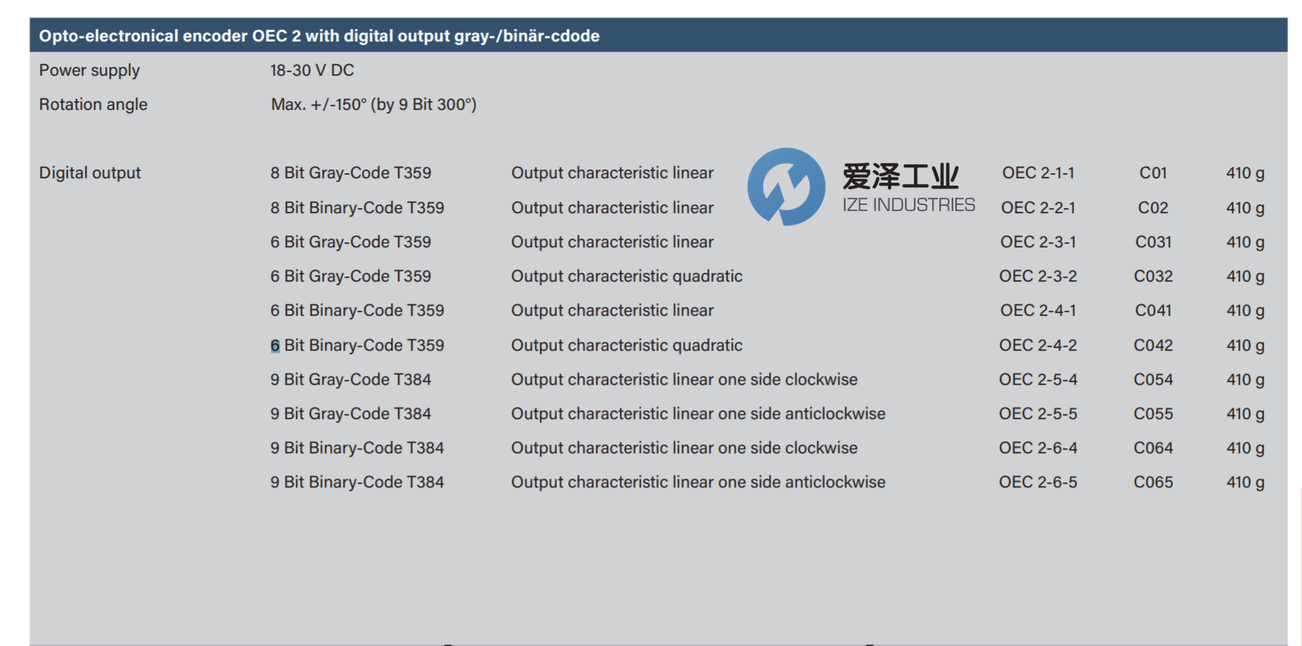Click the IZE INDUSTRIES watermark caption
Viewport: 1302px width, 646px height.
[x=908, y=205]
